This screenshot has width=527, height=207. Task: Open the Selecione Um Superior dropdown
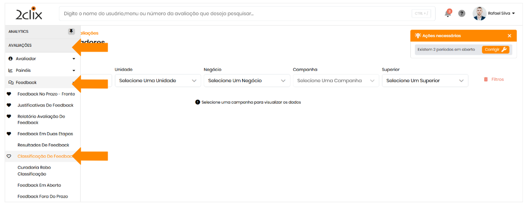pos(425,81)
